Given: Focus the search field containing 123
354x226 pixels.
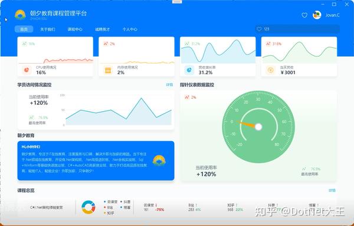Looking at the screenshot, I should [297, 29].
